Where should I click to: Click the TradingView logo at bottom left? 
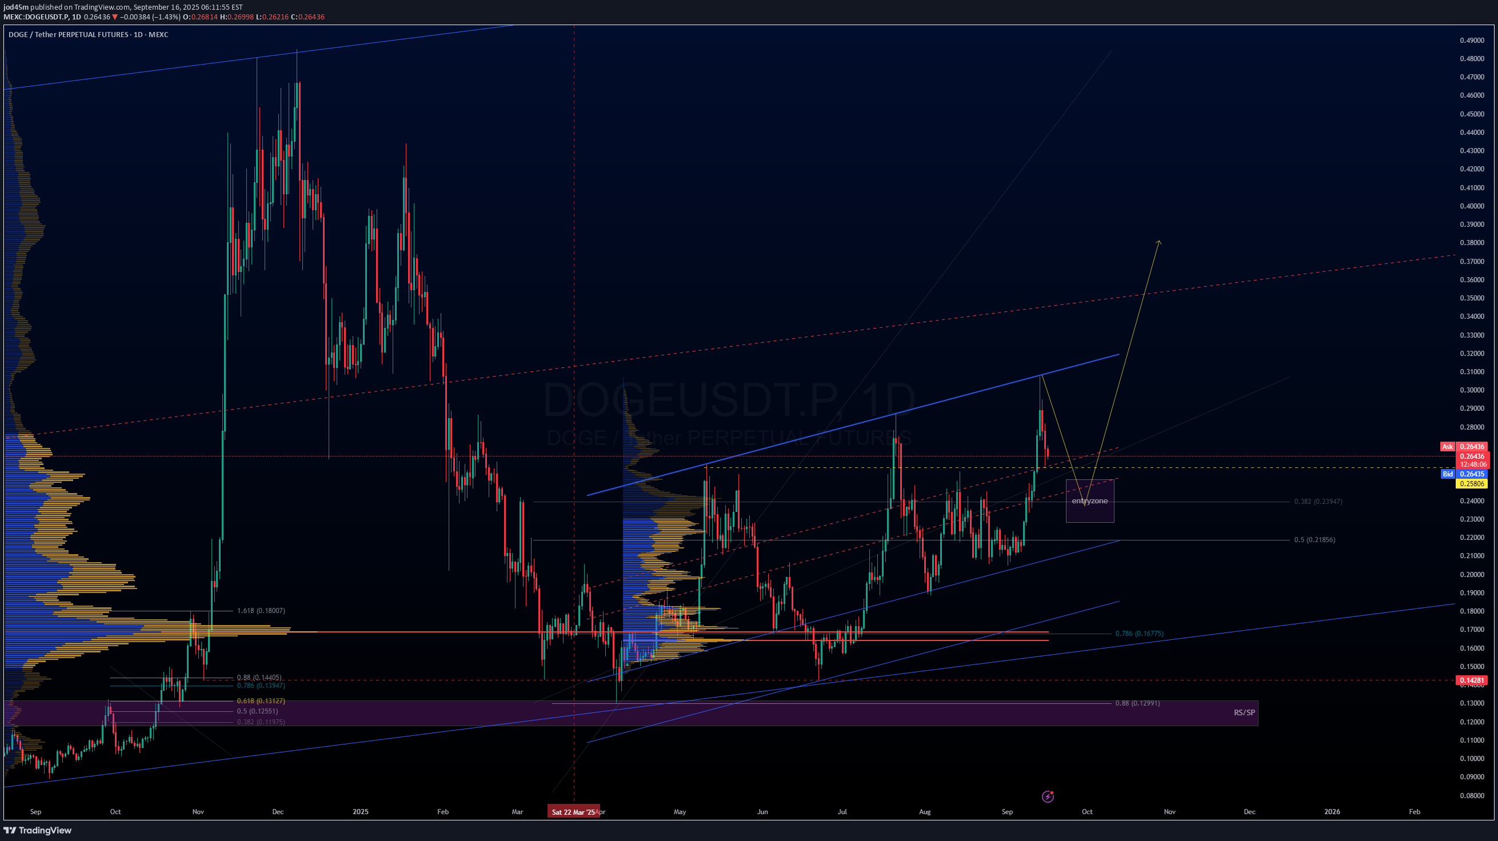pyautogui.click(x=37, y=830)
